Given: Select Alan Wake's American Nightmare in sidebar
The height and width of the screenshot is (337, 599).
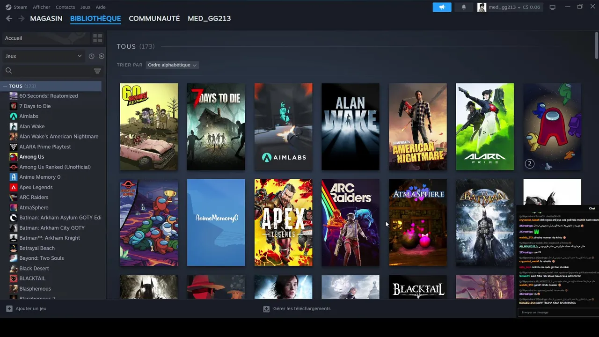Looking at the screenshot, I should click(58, 137).
